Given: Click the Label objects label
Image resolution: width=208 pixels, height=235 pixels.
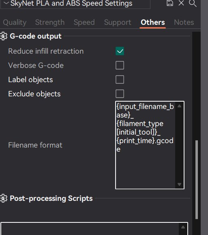Looking at the screenshot, I should tap(30, 80).
